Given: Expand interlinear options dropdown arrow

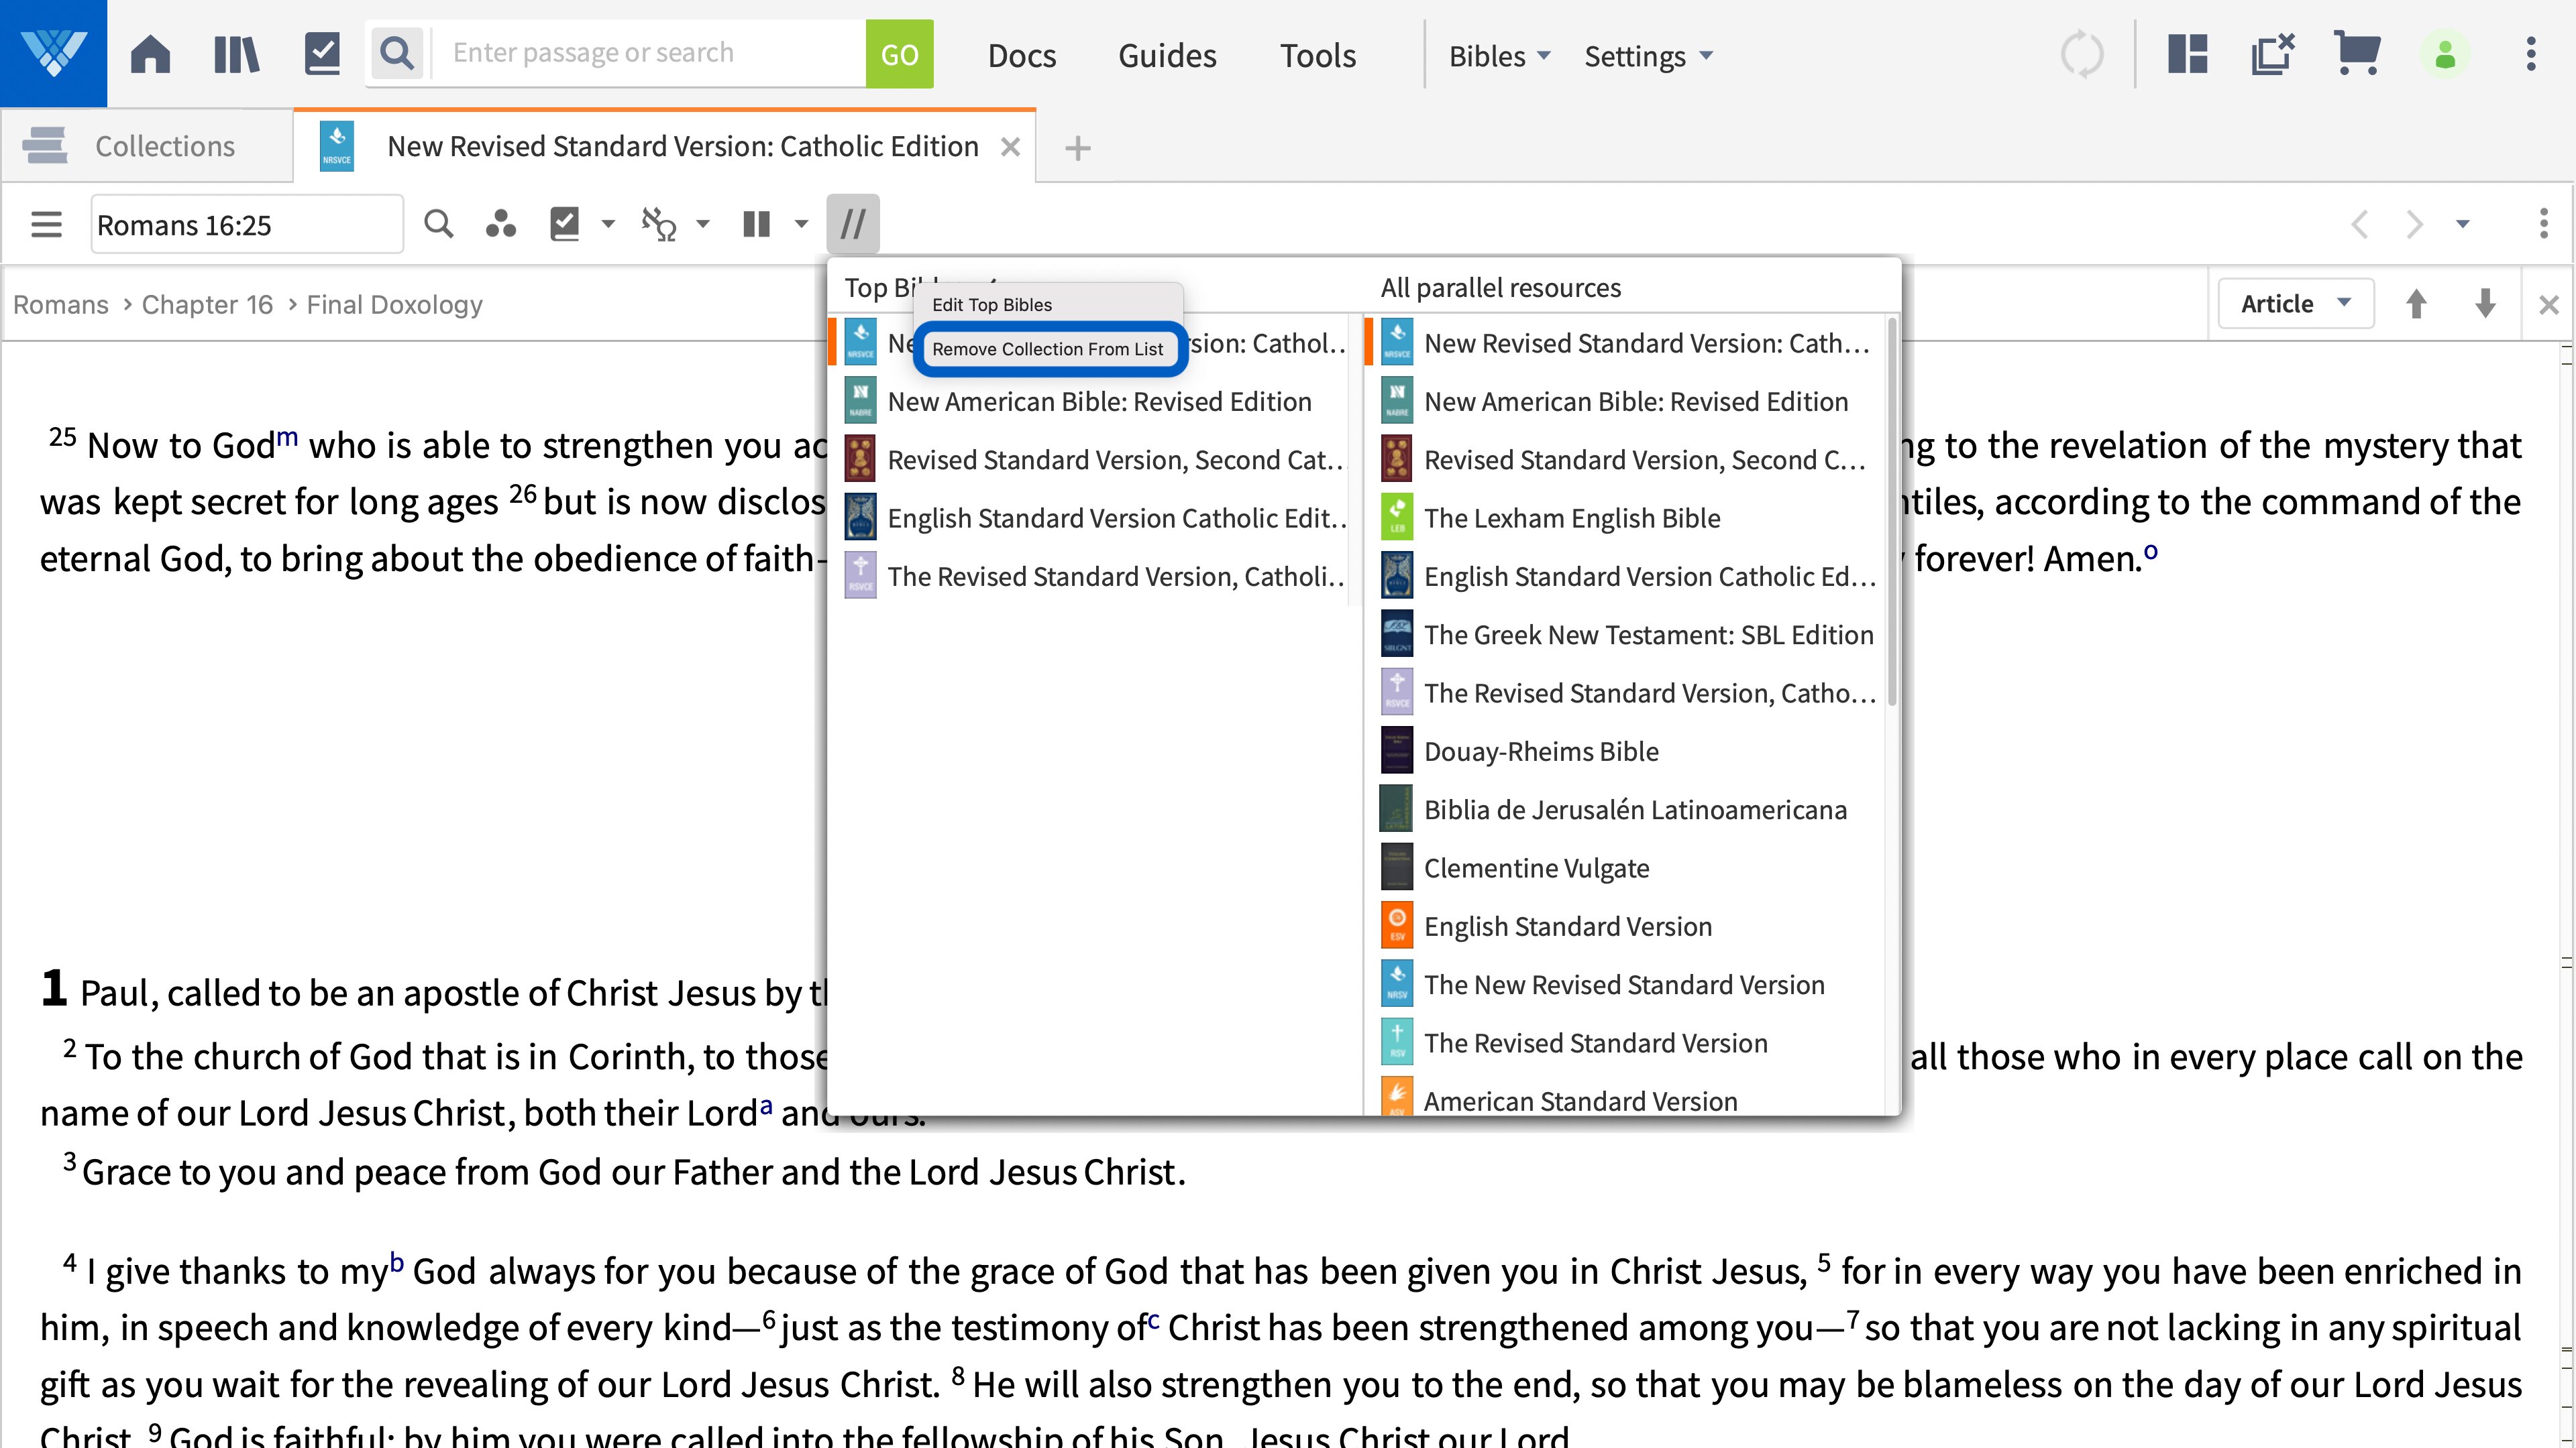Looking at the screenshot, I should [x=702, y=224].
